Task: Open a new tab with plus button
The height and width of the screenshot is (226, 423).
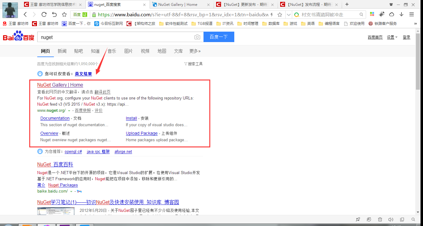Action: tap(347, 4)
